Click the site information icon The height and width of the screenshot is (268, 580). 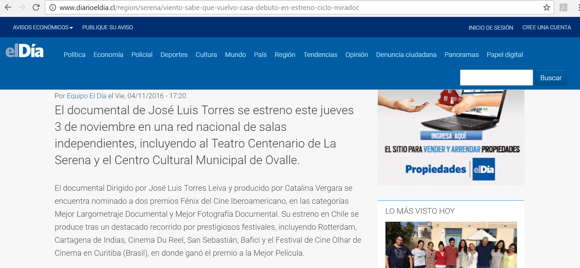click(53, 8)
